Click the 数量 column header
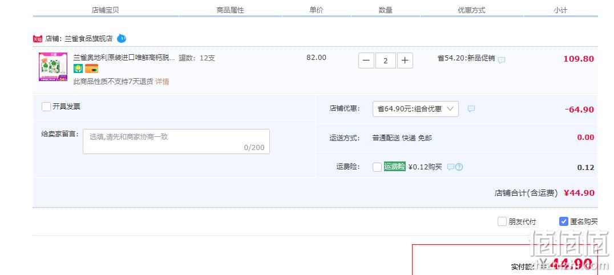 pyautogui.click(x=385, y=10)
